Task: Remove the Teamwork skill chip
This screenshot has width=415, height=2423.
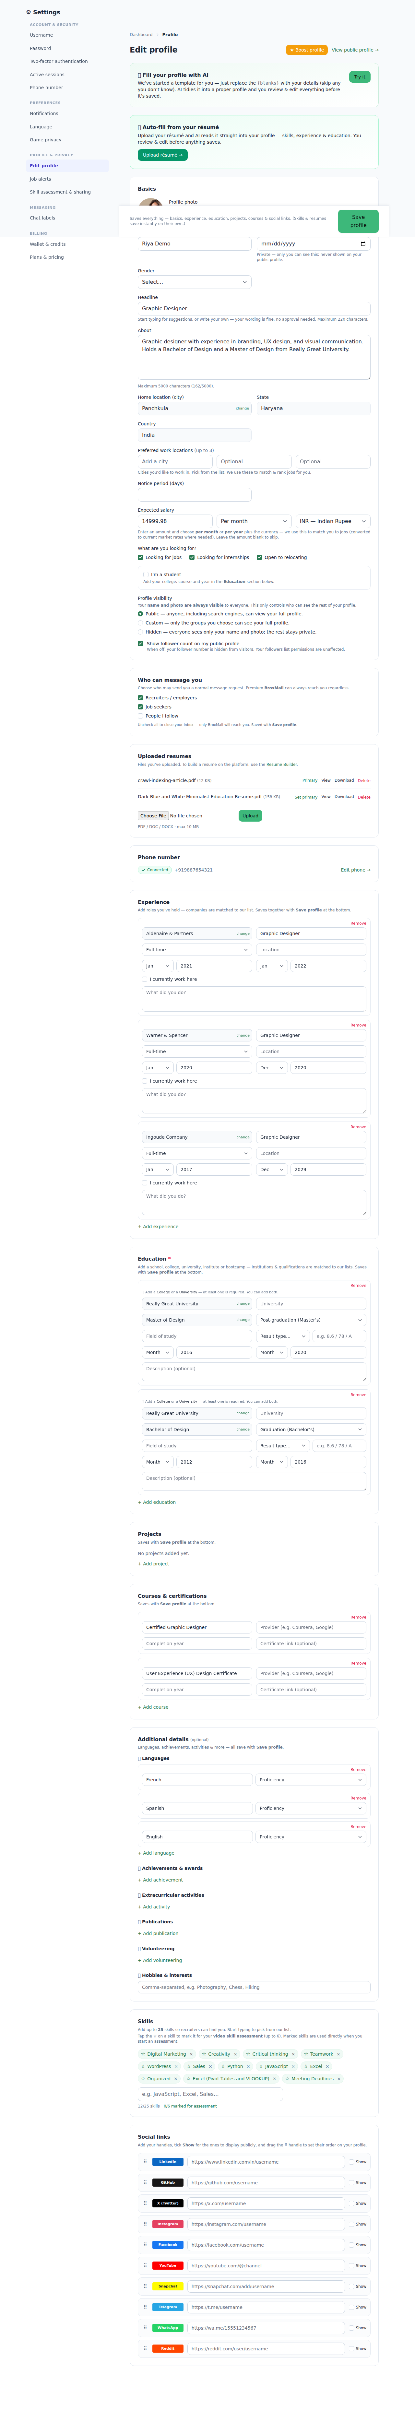Action: (x=339, y=2054)
